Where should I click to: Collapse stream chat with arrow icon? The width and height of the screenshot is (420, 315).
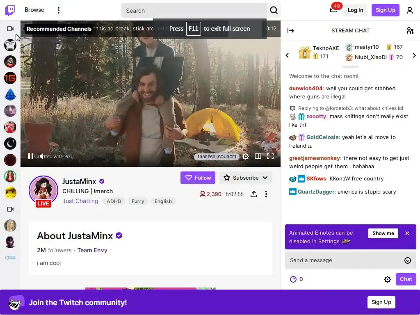coord(291,31)
